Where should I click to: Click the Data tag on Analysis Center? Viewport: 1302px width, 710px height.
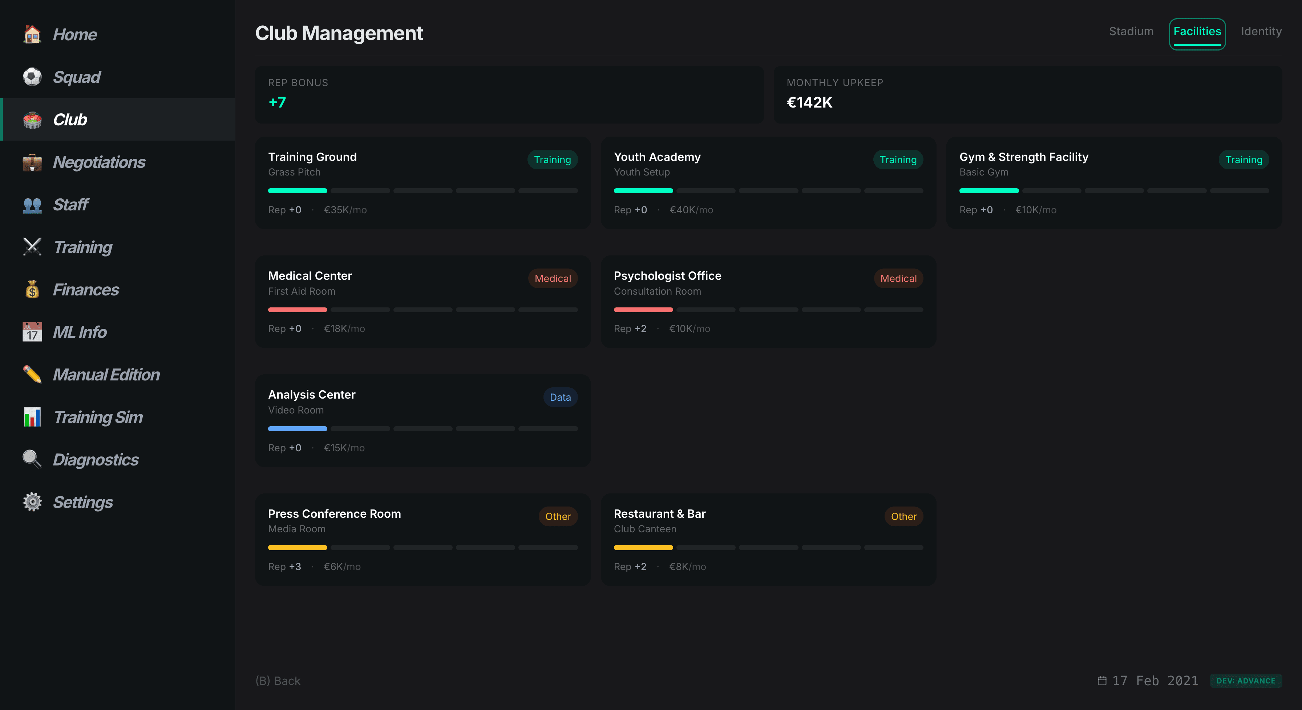560,397
